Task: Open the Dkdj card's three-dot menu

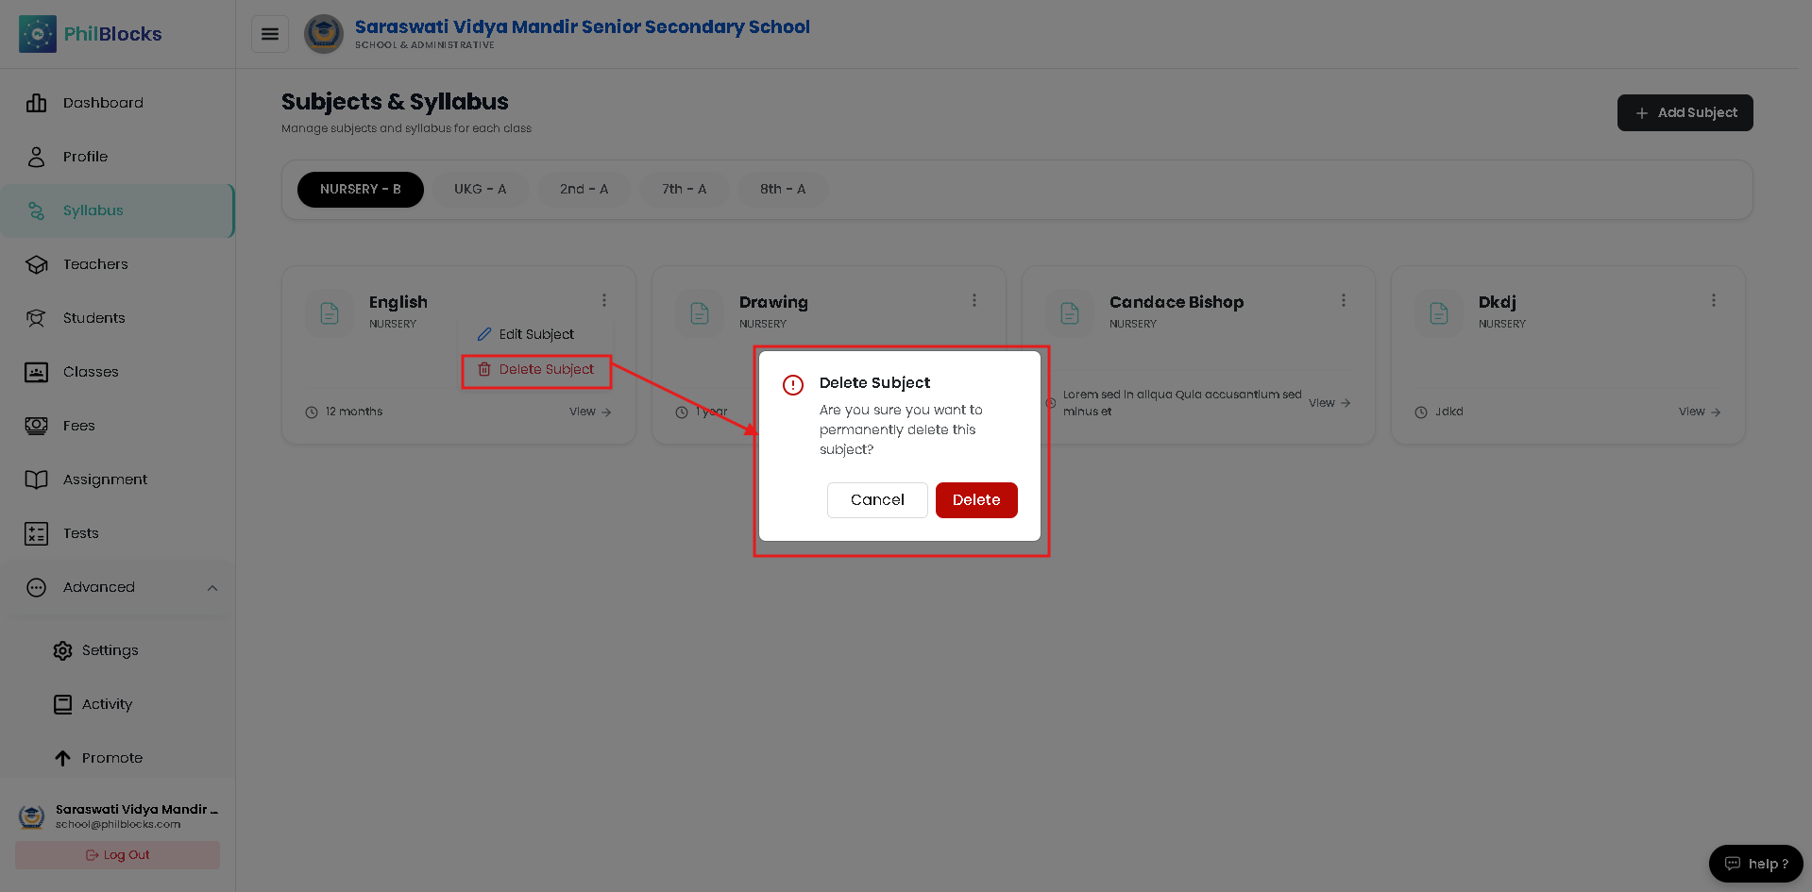Action: pyautogui.click(x=1714, y=300)
